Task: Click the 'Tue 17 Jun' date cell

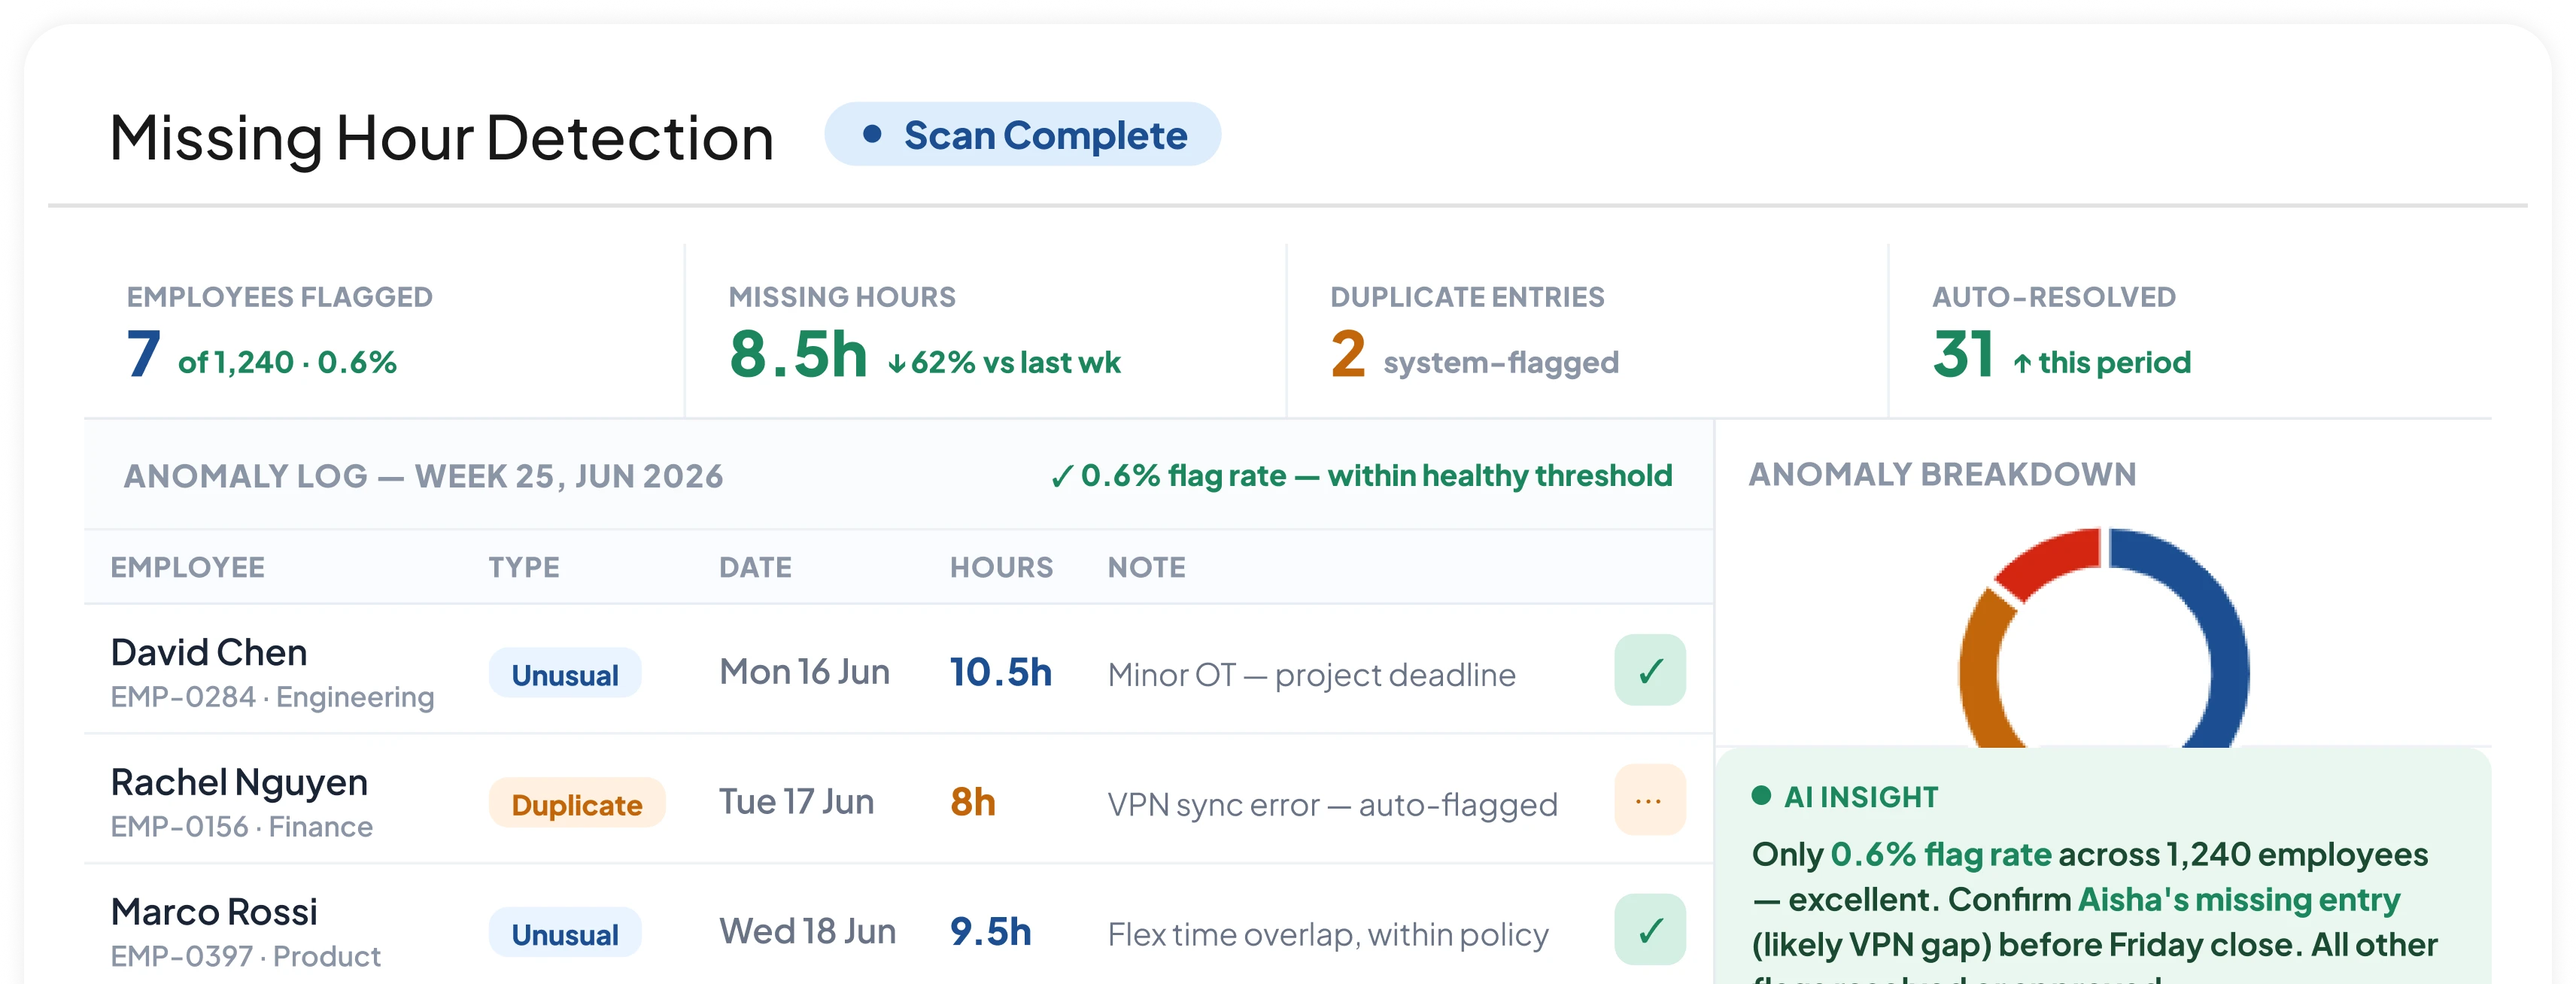Action: pos(796,802)
